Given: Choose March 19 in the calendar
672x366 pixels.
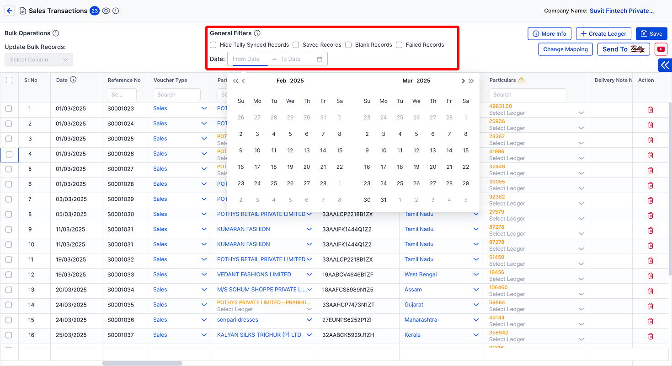Looking at the screenshot, I should (x=416, y=167).
